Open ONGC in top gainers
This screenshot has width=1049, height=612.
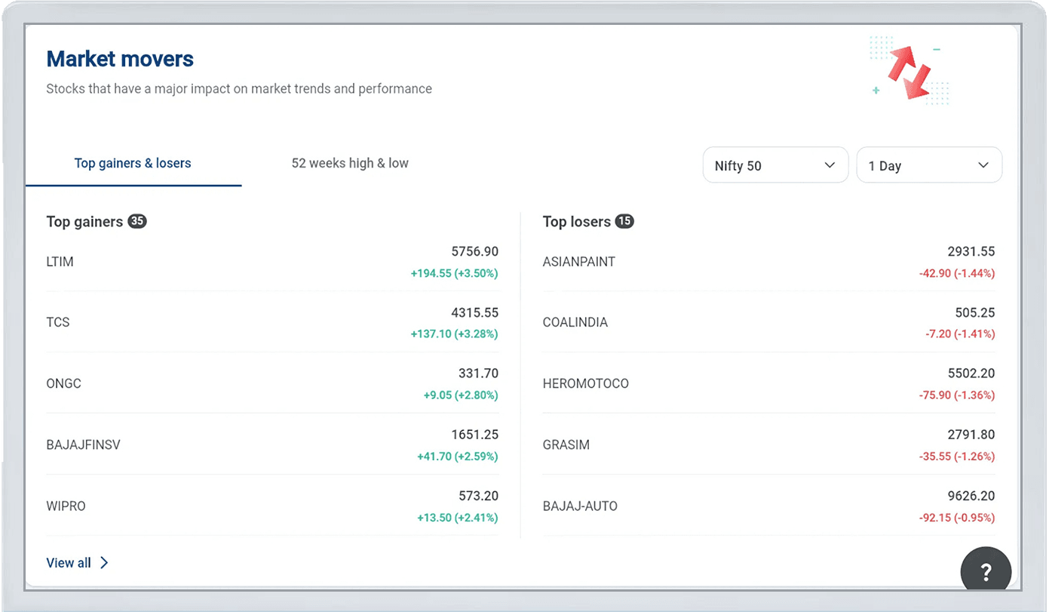pos(63,383)
